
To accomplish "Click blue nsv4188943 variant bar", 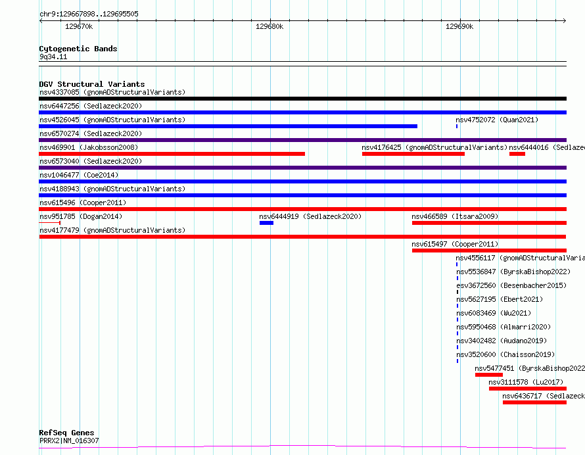I will coord(302,195).
